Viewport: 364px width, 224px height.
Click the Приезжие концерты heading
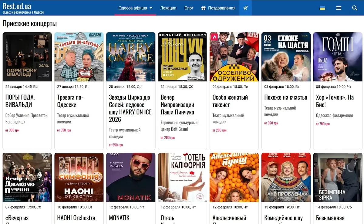(30, 23)
